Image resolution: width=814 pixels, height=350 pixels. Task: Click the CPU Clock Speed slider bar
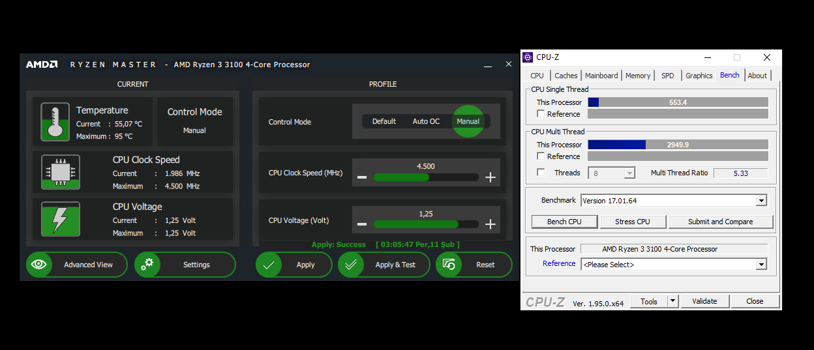tap(425, 177)
